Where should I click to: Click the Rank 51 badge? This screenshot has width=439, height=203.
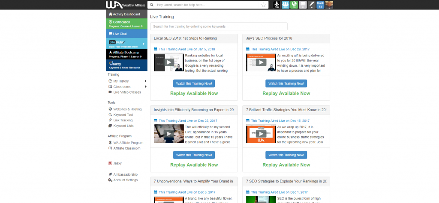(x=320, y=5)
